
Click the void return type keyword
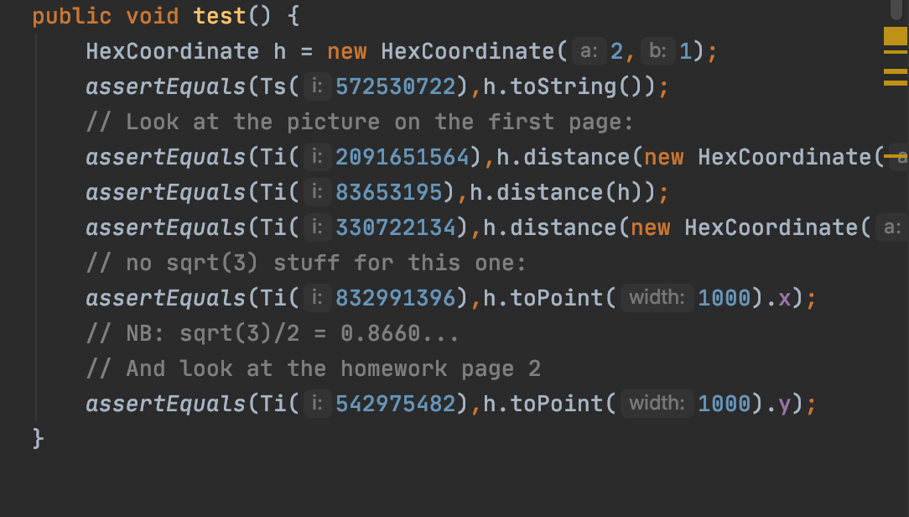tap(153, 16)
